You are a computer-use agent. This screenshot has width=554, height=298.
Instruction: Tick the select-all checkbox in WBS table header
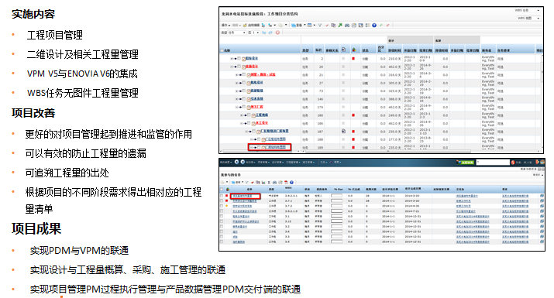[x=222, y=50]
